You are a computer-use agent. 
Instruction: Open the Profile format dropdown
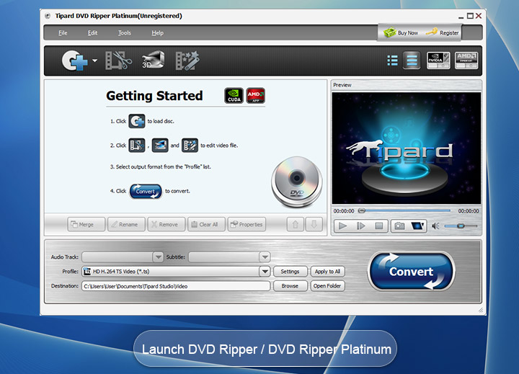(x=264, y=272)
